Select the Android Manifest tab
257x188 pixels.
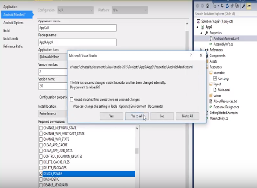click(17, 15)
